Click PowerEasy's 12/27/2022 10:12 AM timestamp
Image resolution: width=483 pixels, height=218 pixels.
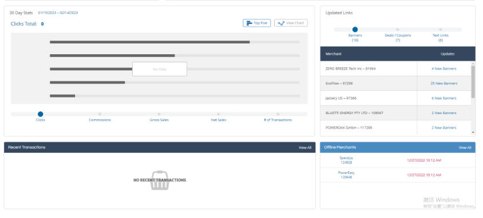click(424, 175)
